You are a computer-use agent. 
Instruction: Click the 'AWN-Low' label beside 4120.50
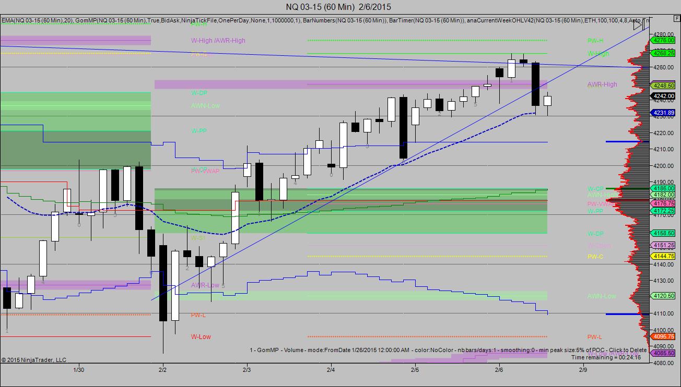(602, 296)
